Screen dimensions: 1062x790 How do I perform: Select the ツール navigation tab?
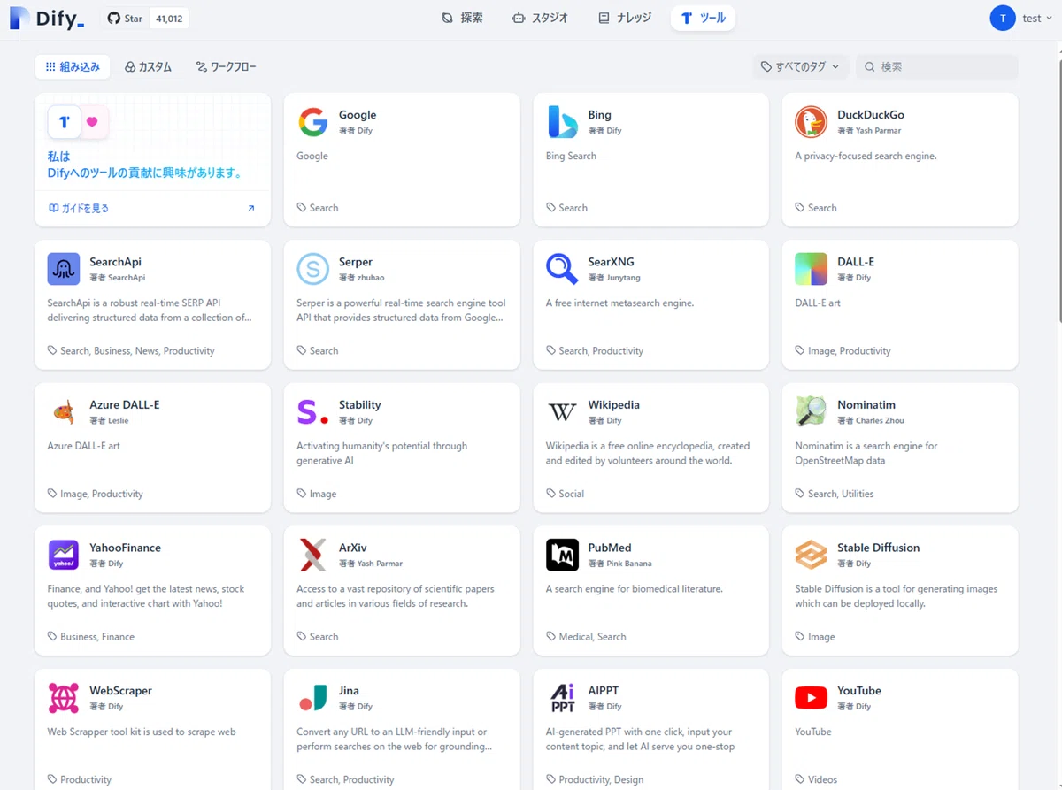pos(703,18)
